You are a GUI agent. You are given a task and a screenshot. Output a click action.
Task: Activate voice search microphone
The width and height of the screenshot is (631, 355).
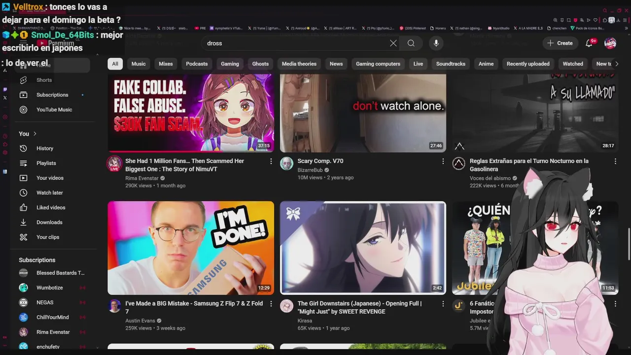(x=436, y=43)
